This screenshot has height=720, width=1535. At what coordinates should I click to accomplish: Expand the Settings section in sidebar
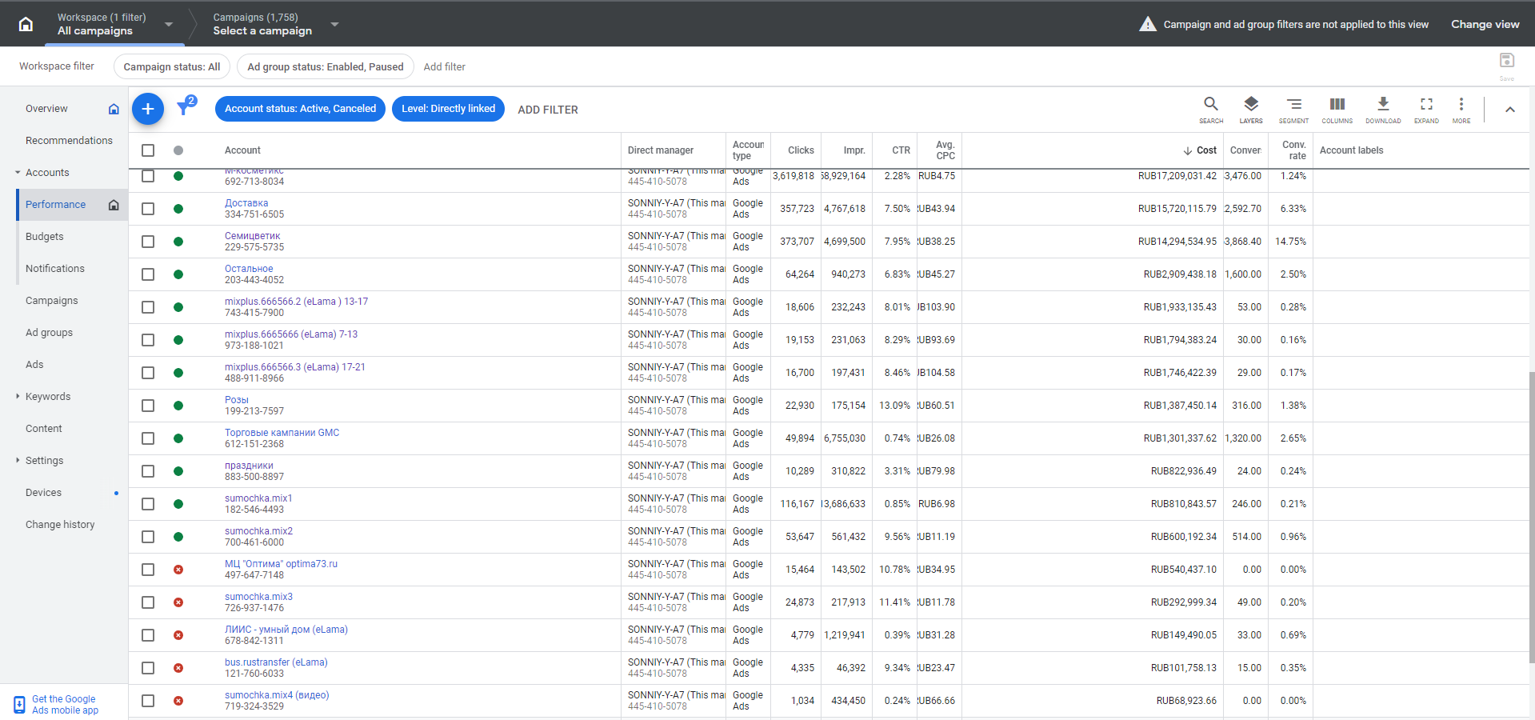click(x=18, y=461)
